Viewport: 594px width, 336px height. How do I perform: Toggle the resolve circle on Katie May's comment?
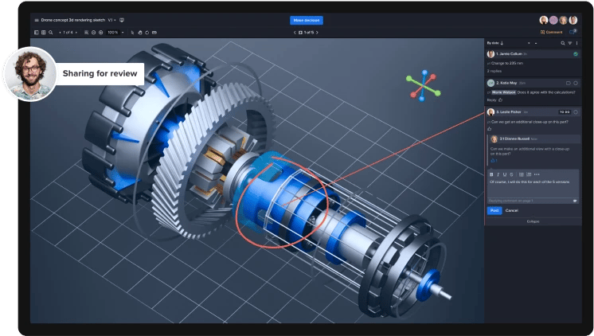coord(575,82)
